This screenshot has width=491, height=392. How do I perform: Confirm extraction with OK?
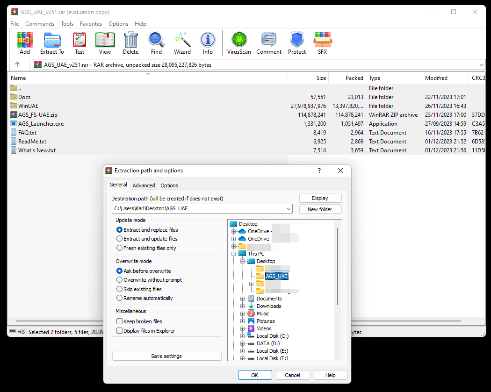pos(255,375)
